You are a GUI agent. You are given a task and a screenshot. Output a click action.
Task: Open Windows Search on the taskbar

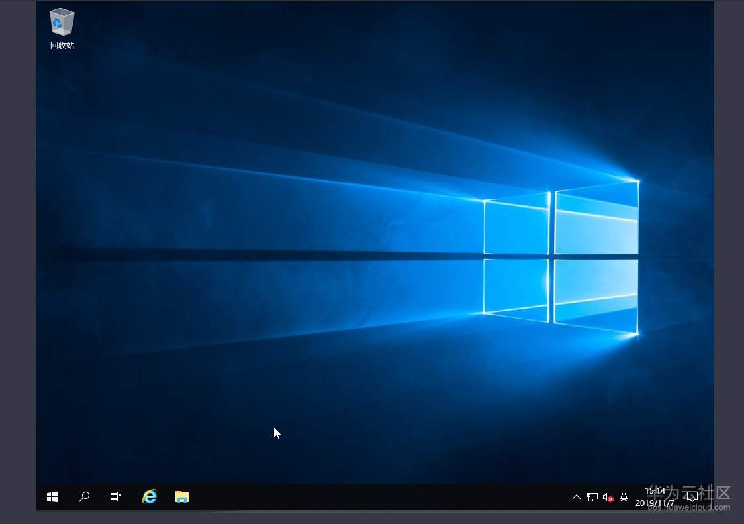point(84,496)
